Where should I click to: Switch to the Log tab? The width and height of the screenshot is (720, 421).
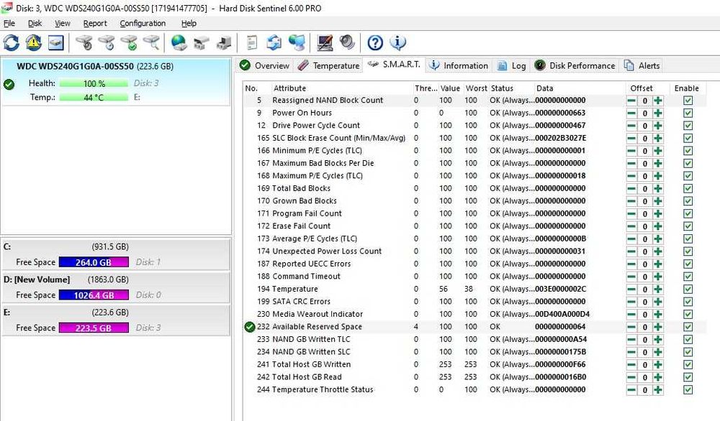click(511, 65)
